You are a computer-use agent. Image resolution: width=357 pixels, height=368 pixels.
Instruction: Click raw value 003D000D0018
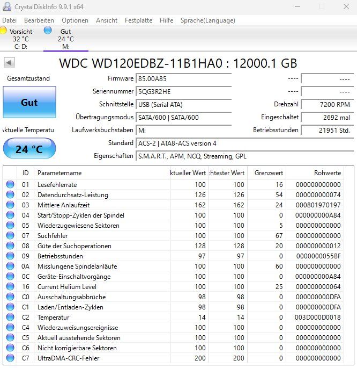coord(318,318)
